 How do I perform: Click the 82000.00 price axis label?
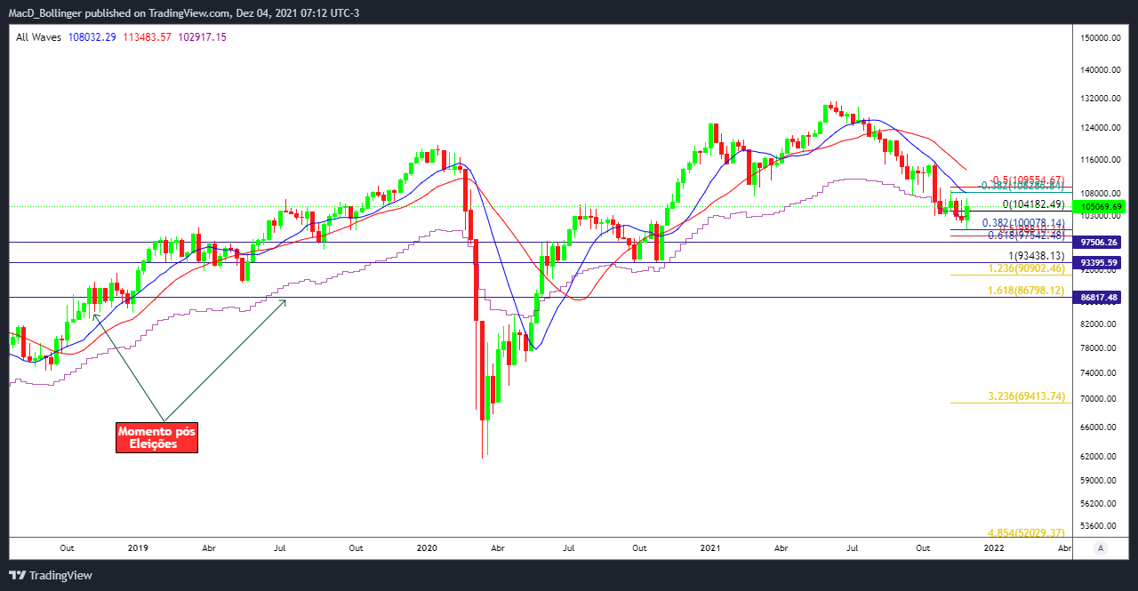click(1099, 324)
